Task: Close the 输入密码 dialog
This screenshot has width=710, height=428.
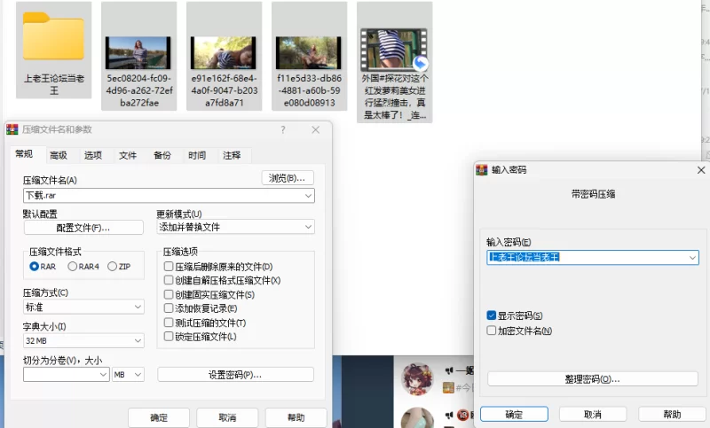Action: tap(701, 170)
